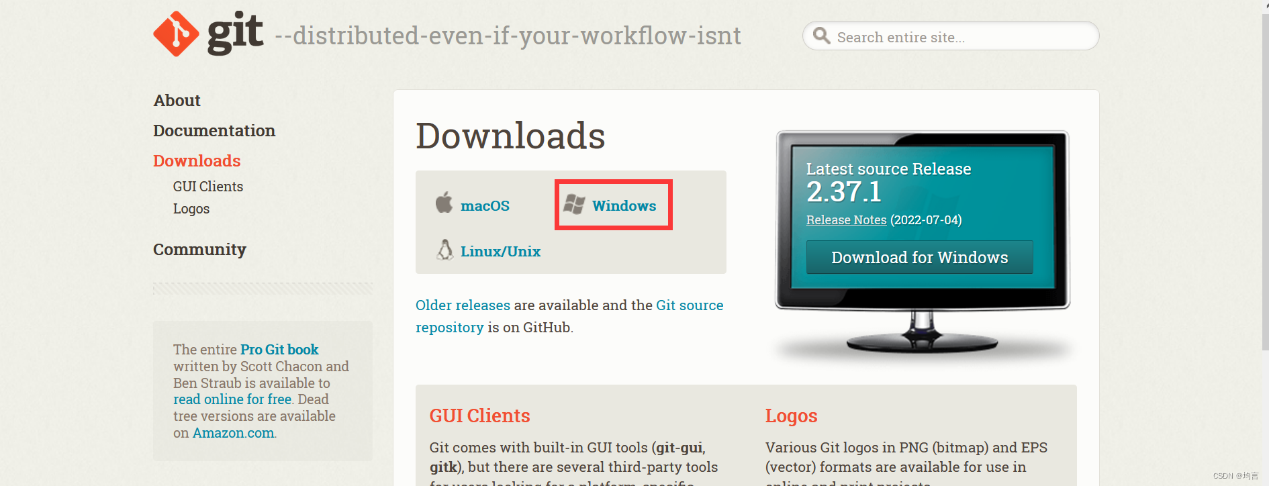
Task: Click the magnifier icon in search box
Action: [821, 36]
